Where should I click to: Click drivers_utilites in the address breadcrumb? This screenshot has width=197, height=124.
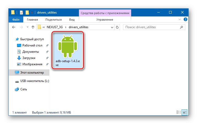click(x=79, y=27)
